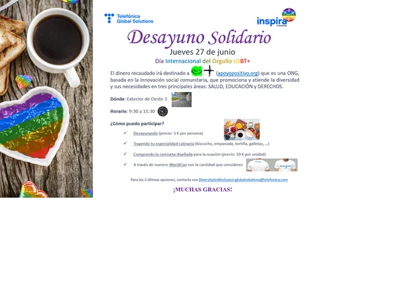Image resolution: width=416 pixels, height=285 pixels.
Task: Click the DiversityAndInclusion email address link
Action: point(243,179)
